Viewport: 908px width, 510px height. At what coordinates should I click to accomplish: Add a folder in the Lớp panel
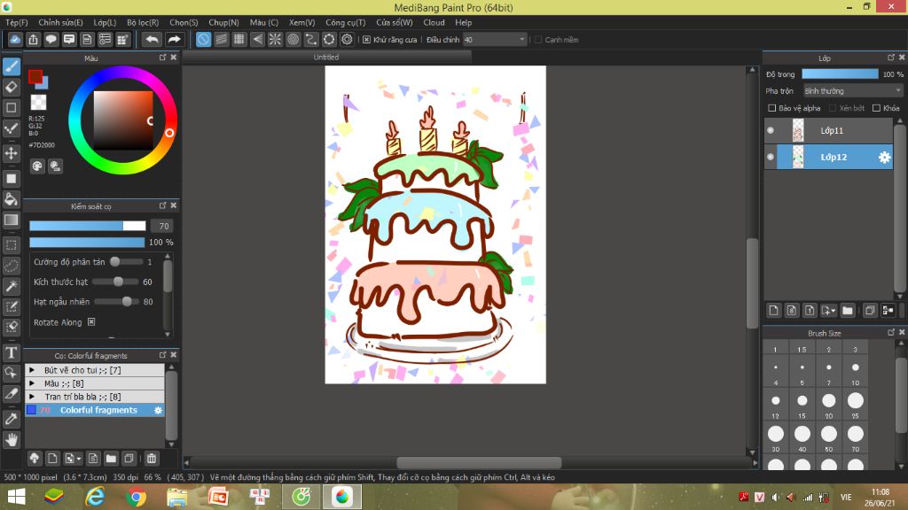coord(847,311)
